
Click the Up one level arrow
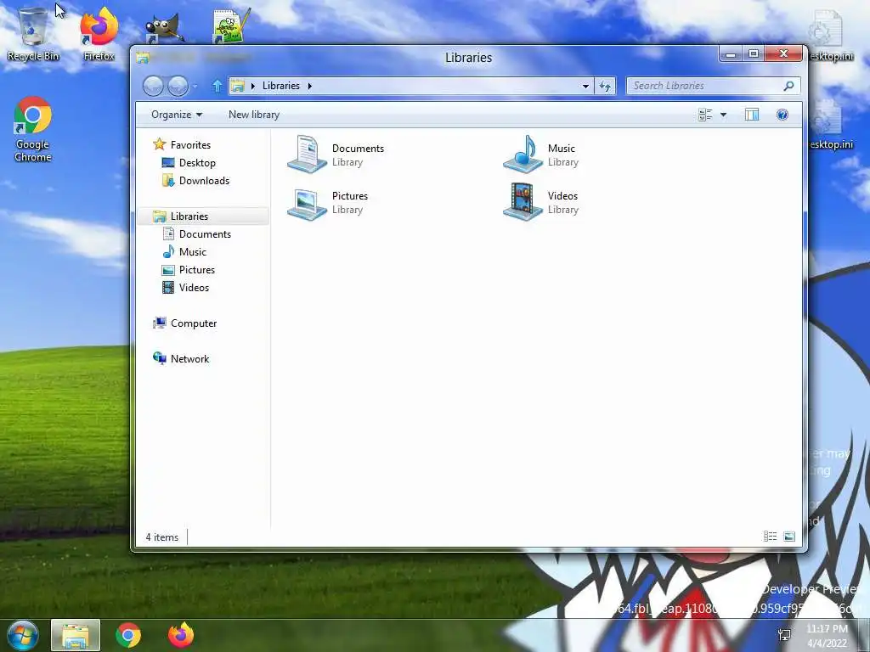[217, 86]
